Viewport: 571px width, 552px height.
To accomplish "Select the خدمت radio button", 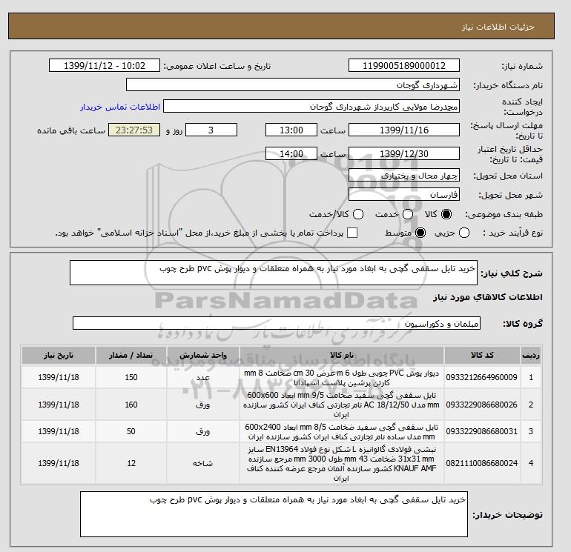I will tap(408, 214).
